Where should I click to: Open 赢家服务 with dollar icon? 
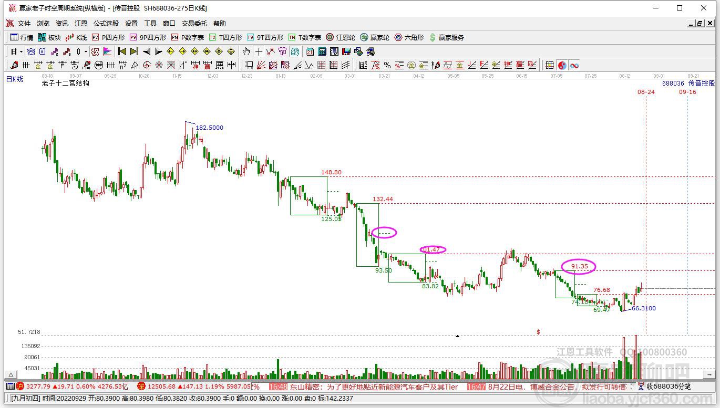point(447,37)
